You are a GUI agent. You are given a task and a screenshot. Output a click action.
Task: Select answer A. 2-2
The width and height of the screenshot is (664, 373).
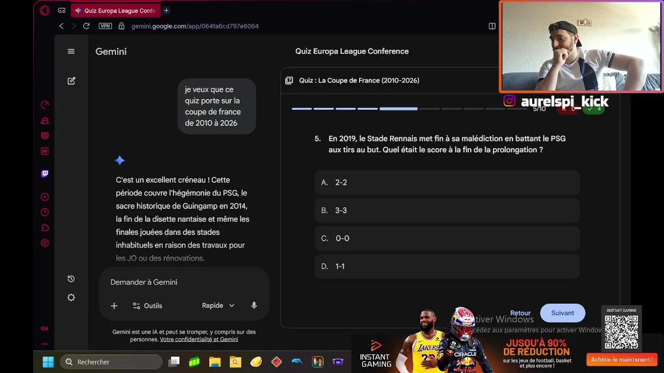[447, 182]
